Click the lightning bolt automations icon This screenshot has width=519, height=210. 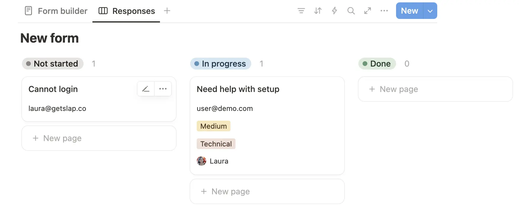(x=334, y=11)
